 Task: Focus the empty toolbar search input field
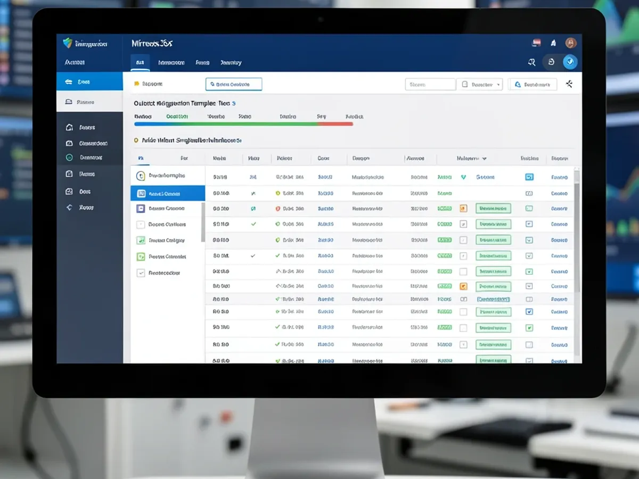[x=430, y=84]
